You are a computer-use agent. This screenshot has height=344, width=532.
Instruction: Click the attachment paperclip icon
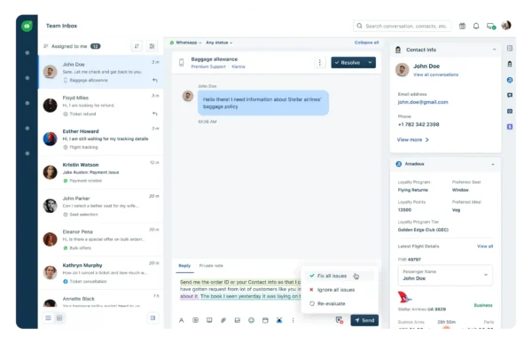pos(223,320)
